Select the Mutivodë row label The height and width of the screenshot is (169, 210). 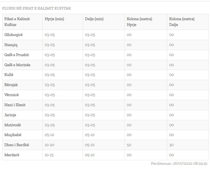coord(13,125)
